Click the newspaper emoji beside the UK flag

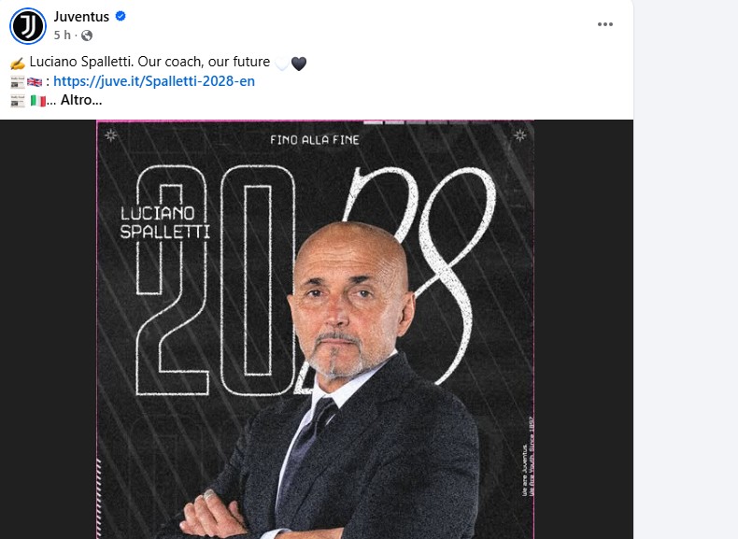coord(17,81)
